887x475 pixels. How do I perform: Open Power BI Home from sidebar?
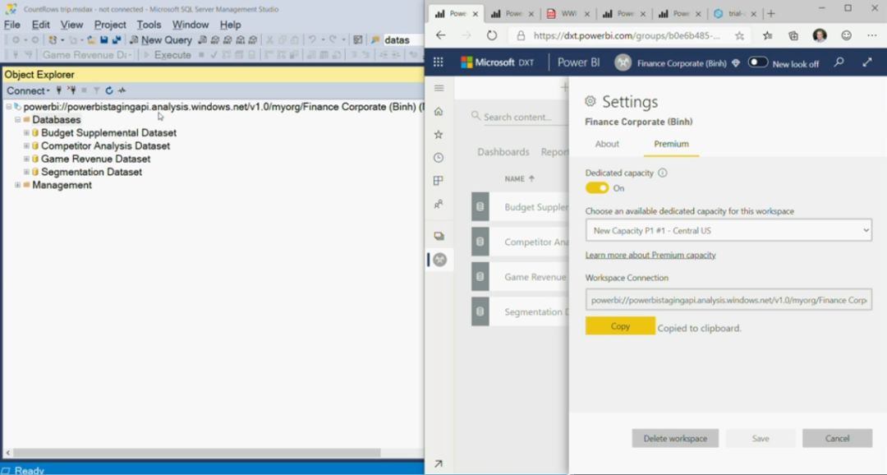(x=439, y=112)
